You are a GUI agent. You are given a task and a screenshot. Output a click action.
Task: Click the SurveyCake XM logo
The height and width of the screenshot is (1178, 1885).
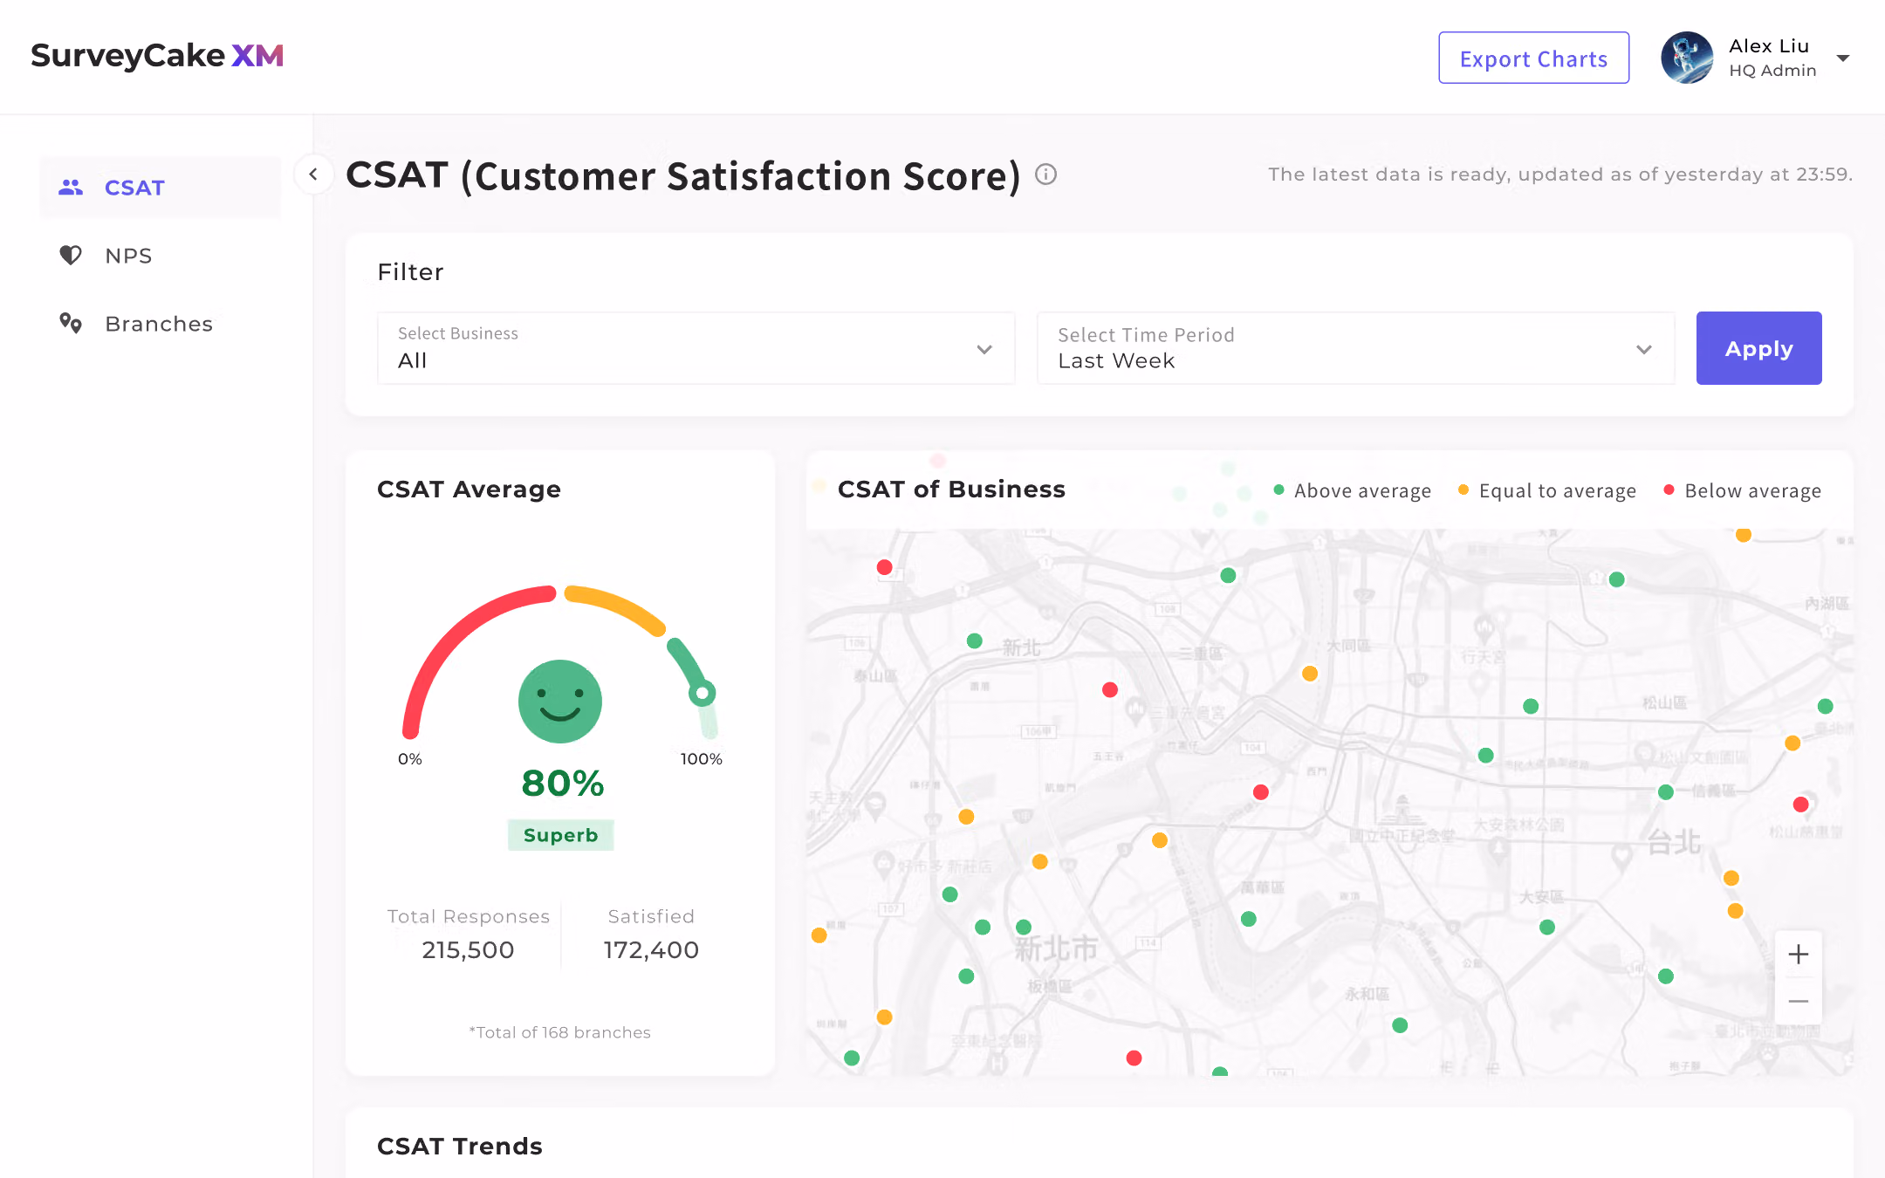157,56
